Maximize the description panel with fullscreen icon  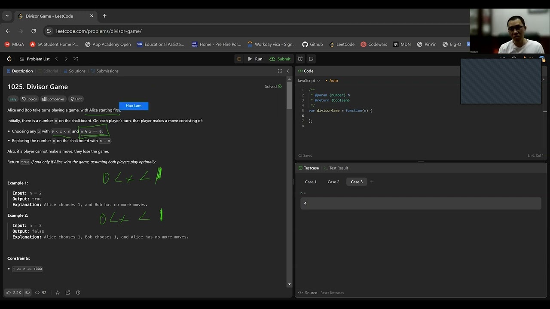[280, 71]
